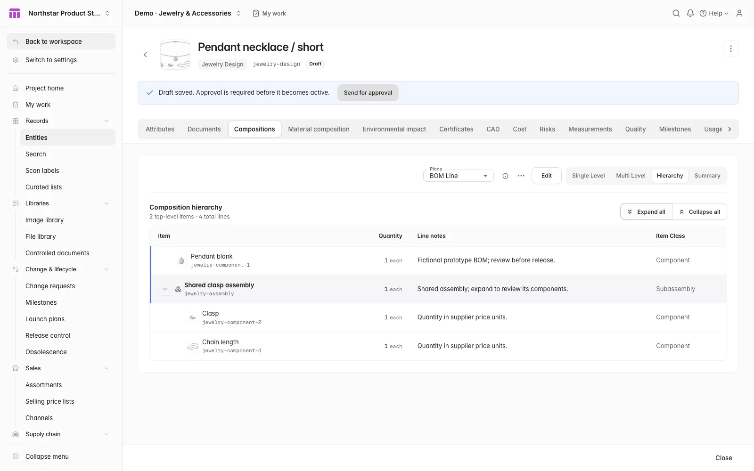Collapse all composition rows
754x471 pixels.
tap(700, 212)
